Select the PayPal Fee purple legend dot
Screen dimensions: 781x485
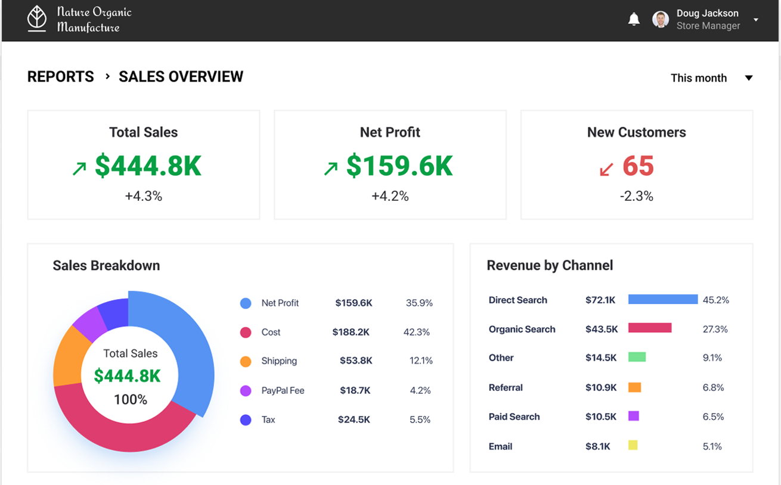(246, 391)
